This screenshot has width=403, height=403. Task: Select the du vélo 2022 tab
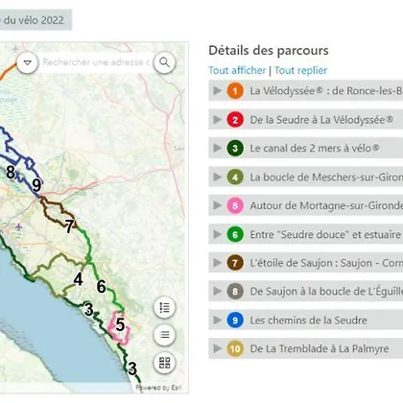tap(35, 20)
